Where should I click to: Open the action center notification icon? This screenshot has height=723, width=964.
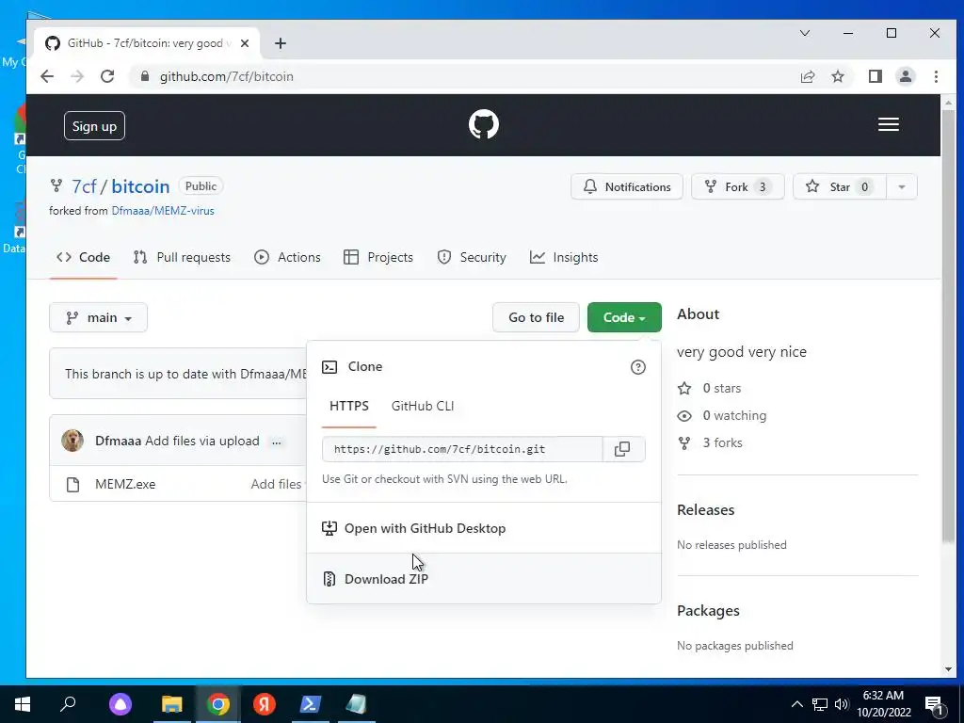[x=934, y=705]
